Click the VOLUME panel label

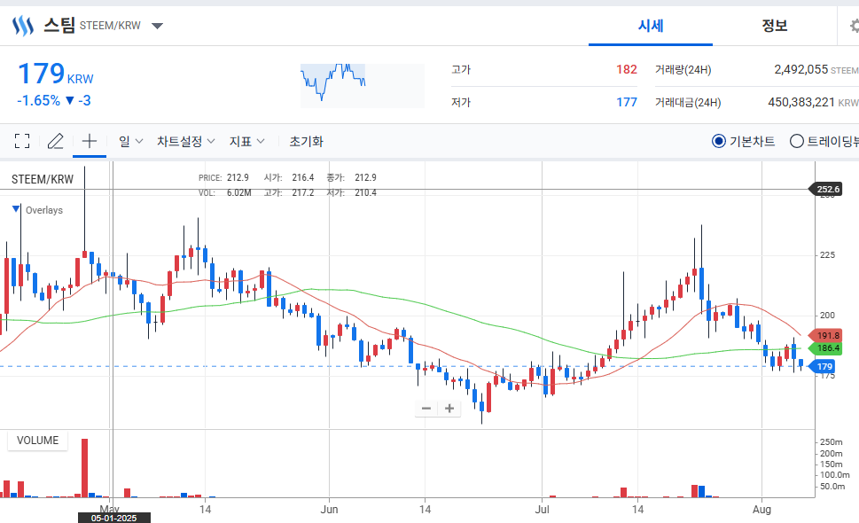(37, 441)
